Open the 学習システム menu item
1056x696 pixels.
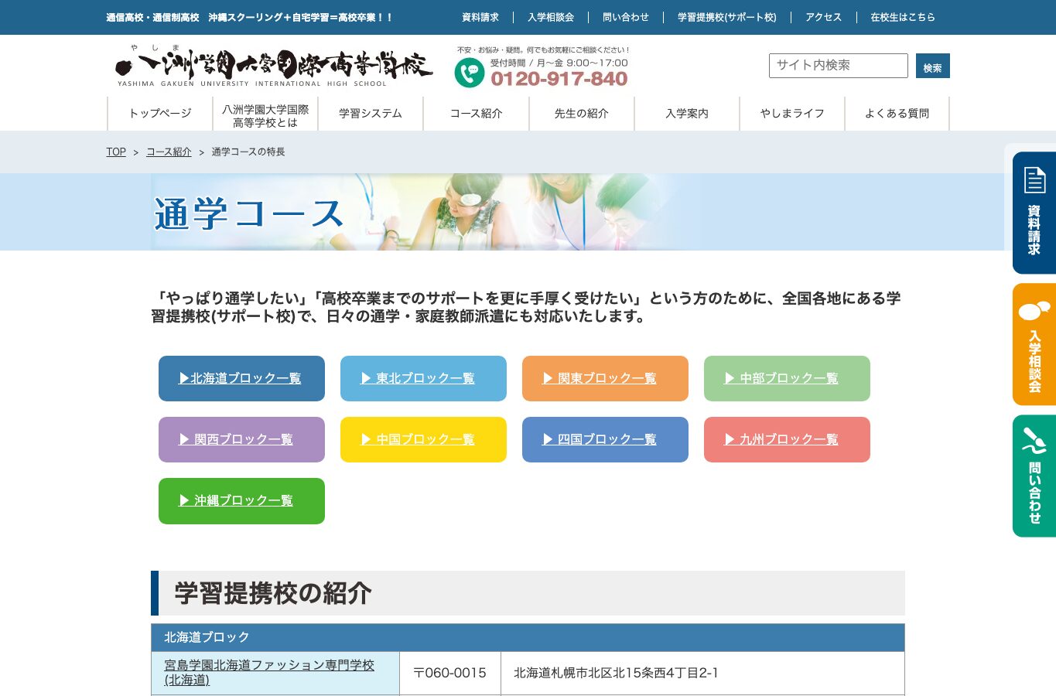click(371, 114)
